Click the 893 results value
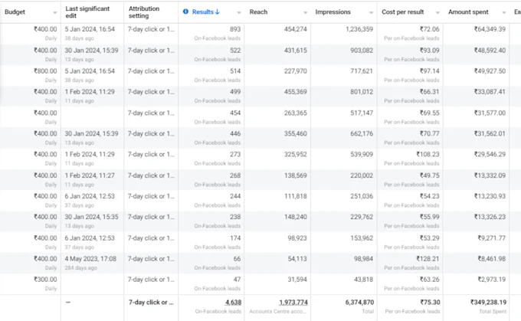 pos(234,29)
